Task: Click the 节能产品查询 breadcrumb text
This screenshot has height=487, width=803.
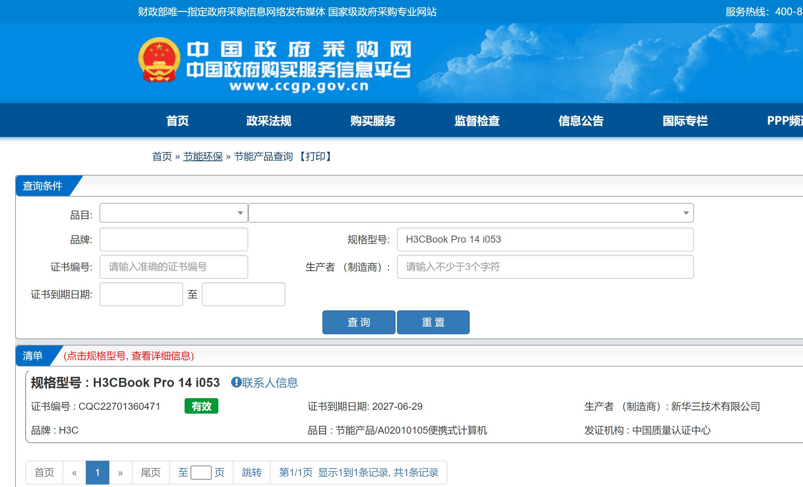Action: (x=263, y=156)
